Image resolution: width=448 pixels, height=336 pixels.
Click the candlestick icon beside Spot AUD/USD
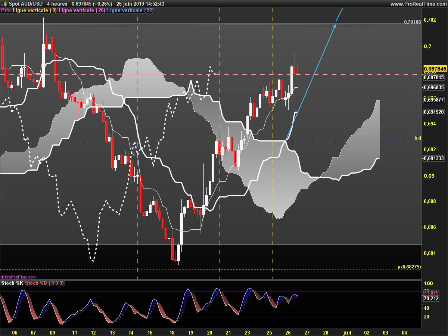click(4, 4)
